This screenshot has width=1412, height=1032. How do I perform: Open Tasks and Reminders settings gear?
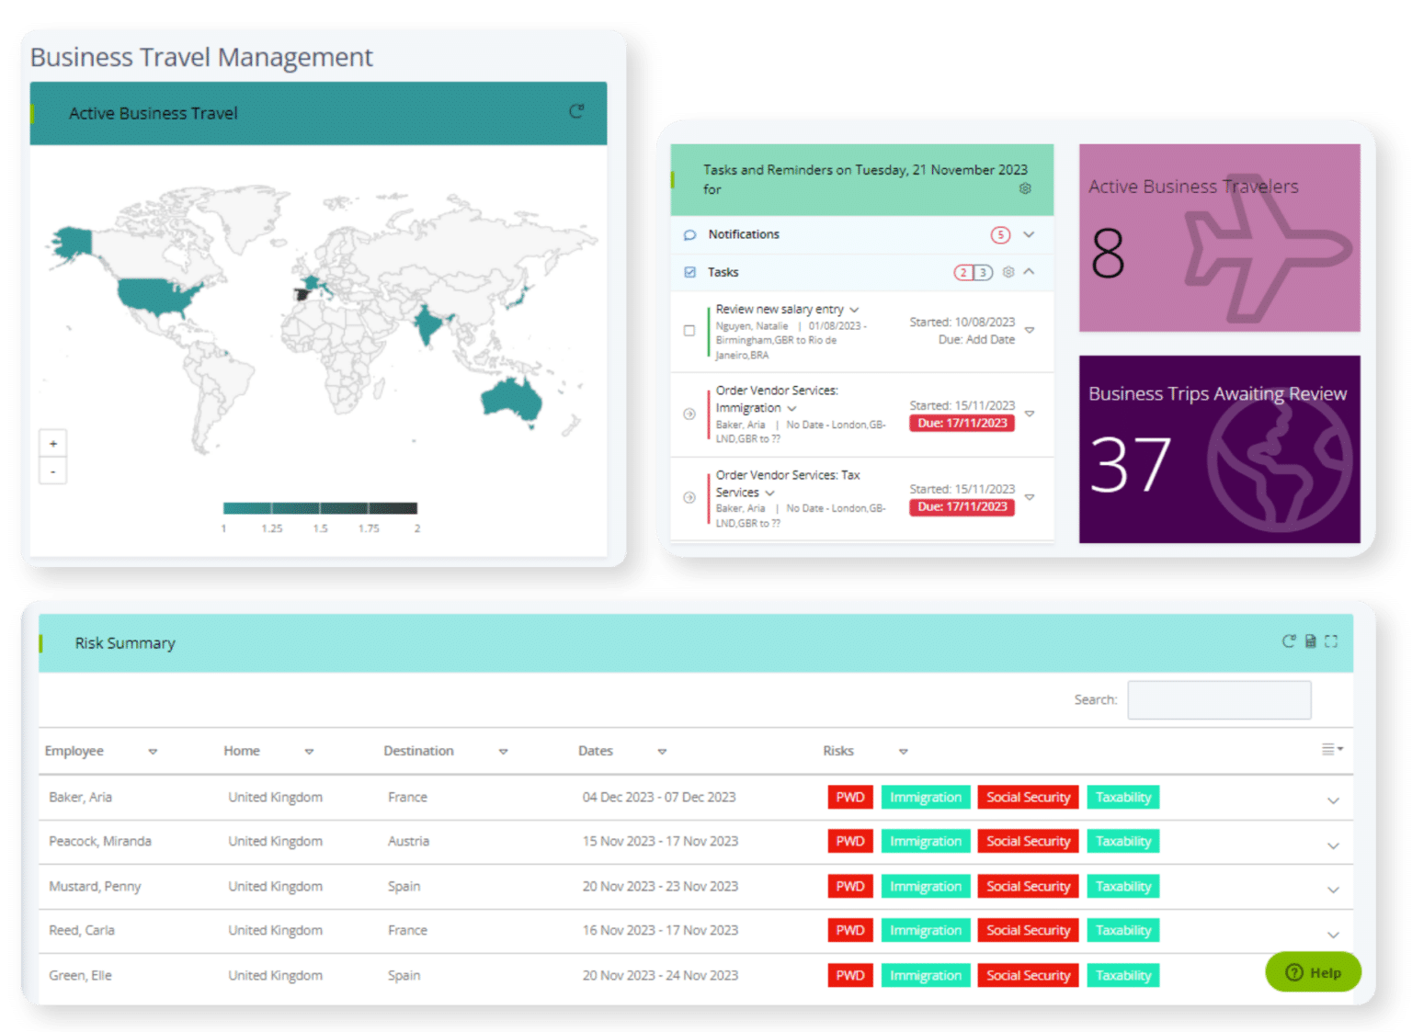[1026, 188]
